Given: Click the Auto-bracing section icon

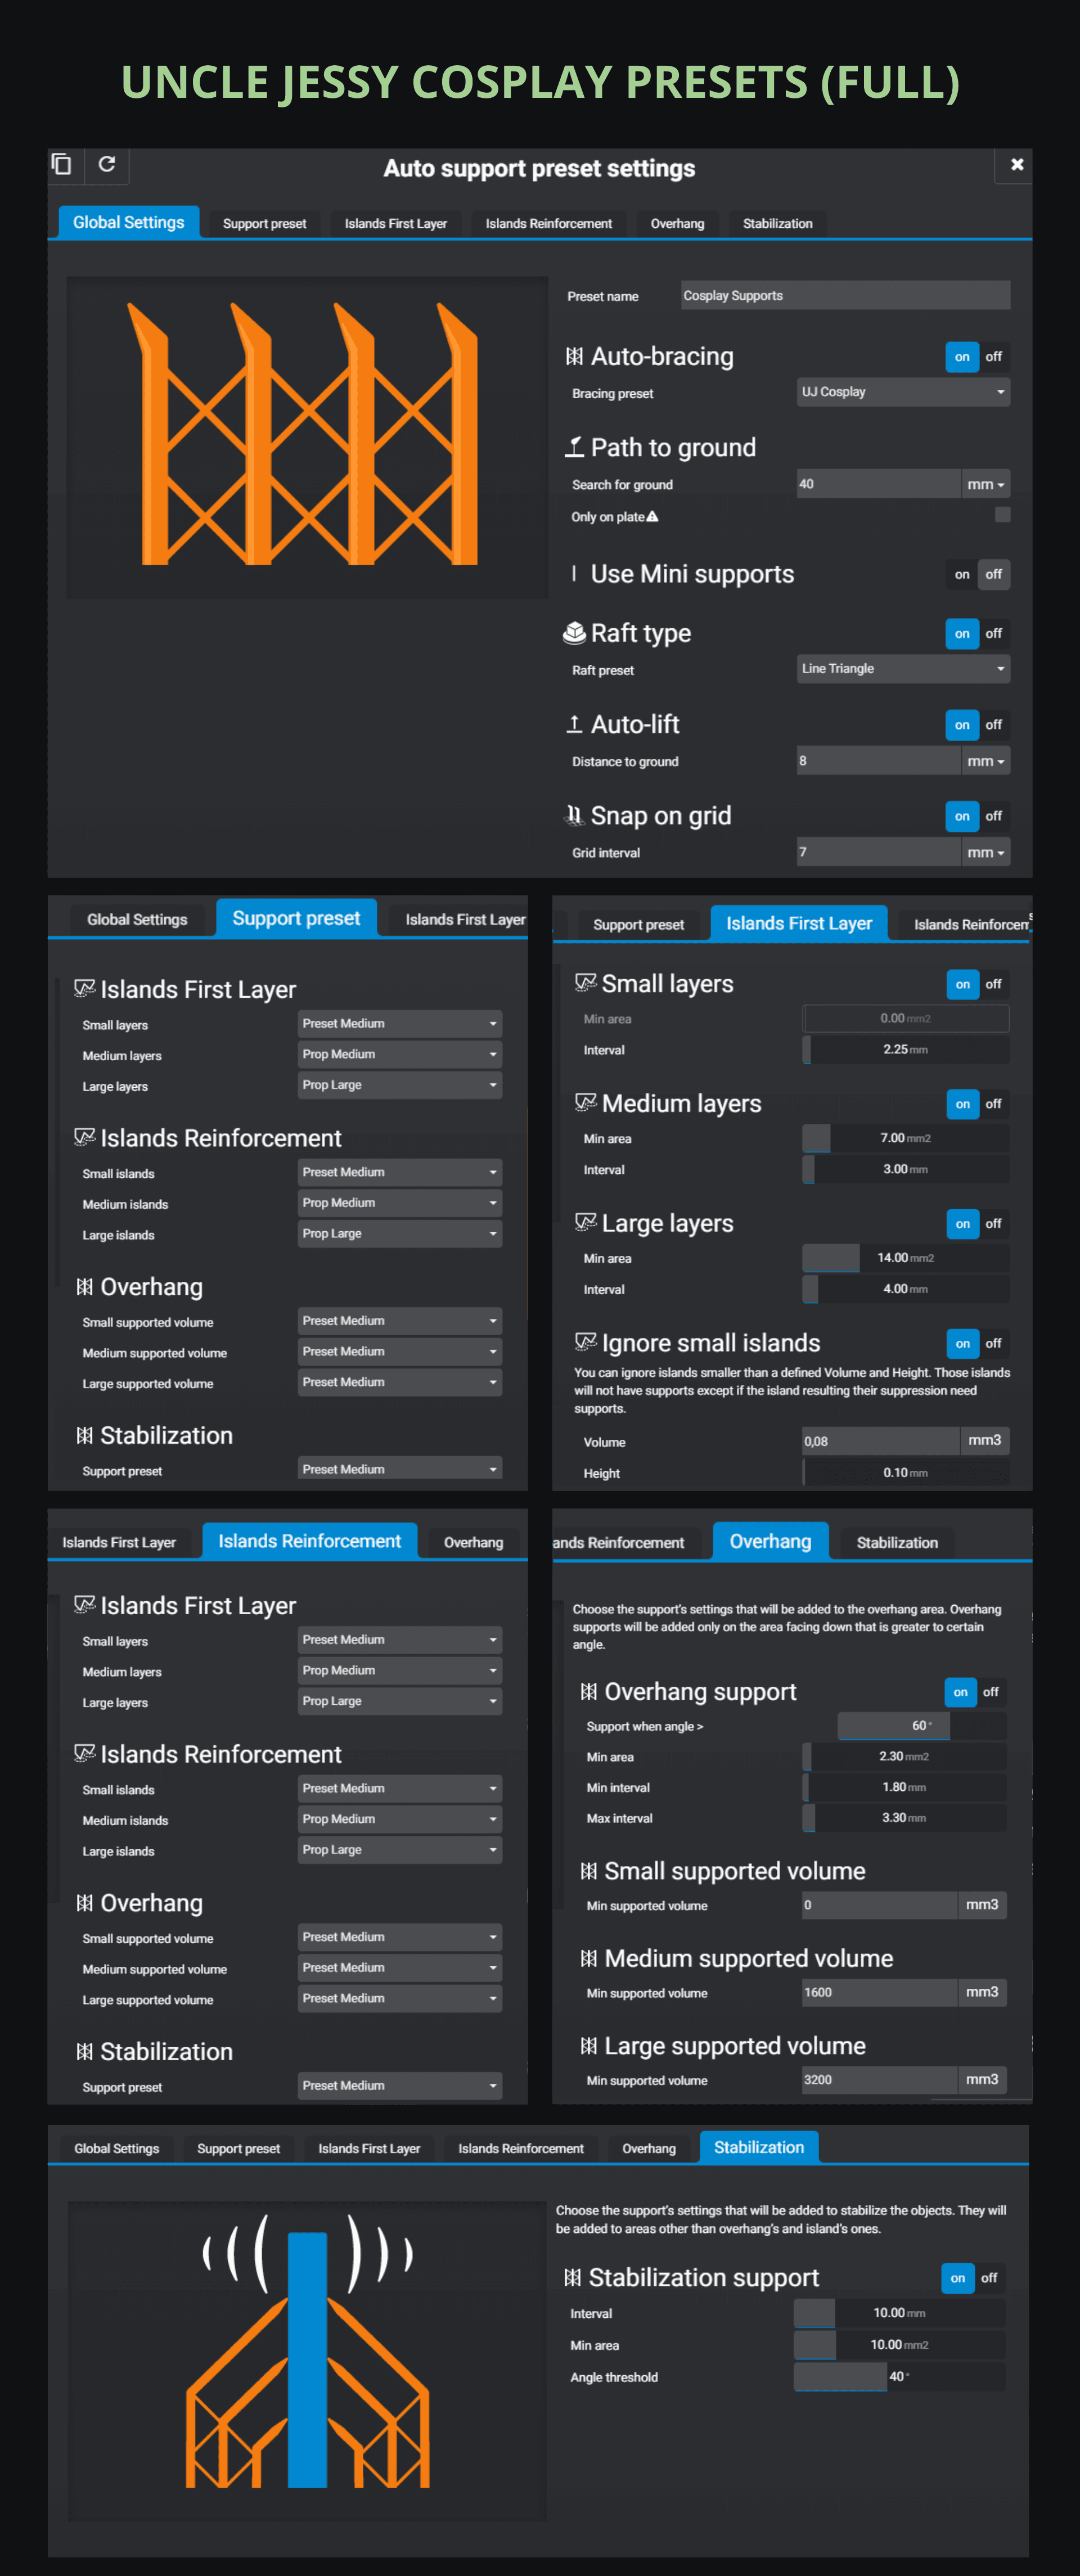Looking at the screenshot, I should click(574, 357).
